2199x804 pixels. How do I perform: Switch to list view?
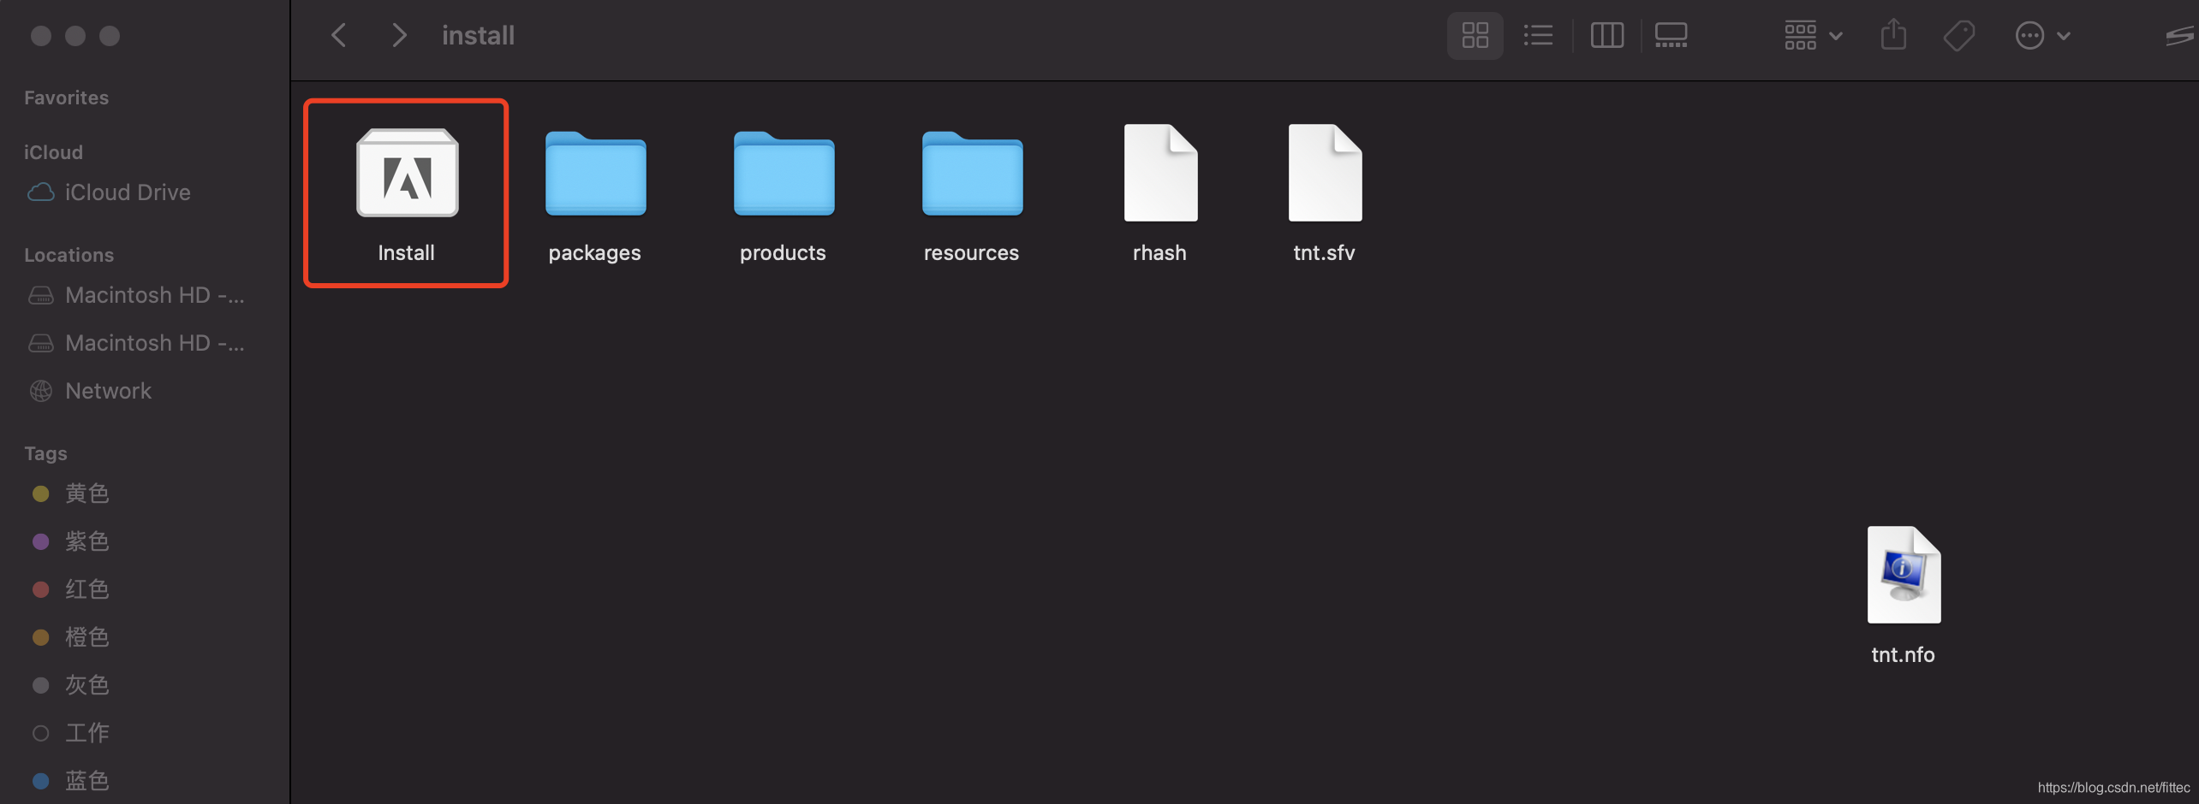[1539, 35]
